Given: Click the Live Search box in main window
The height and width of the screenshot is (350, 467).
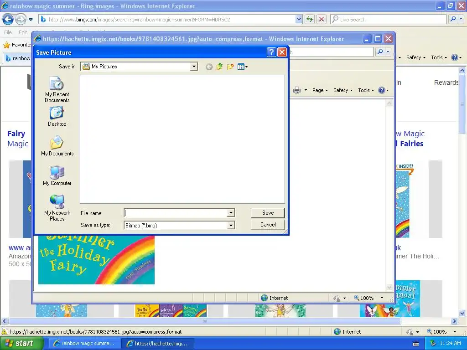Looking at the screenshot, I should click(x=389, y=19).
